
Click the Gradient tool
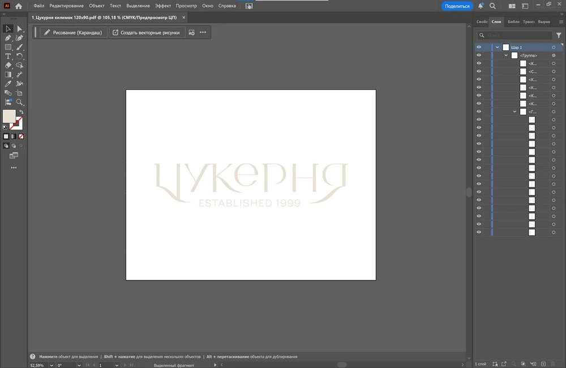[x=8, y=75]
